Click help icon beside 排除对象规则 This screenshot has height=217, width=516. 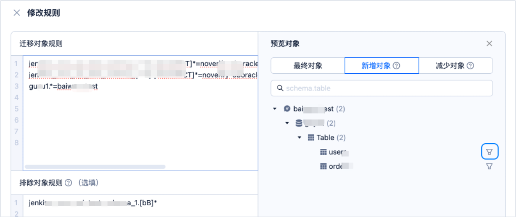68,183
